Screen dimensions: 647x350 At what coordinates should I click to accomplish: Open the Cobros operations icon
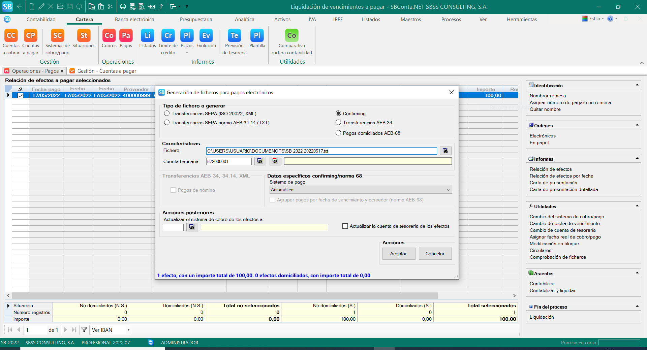[109, 36]
